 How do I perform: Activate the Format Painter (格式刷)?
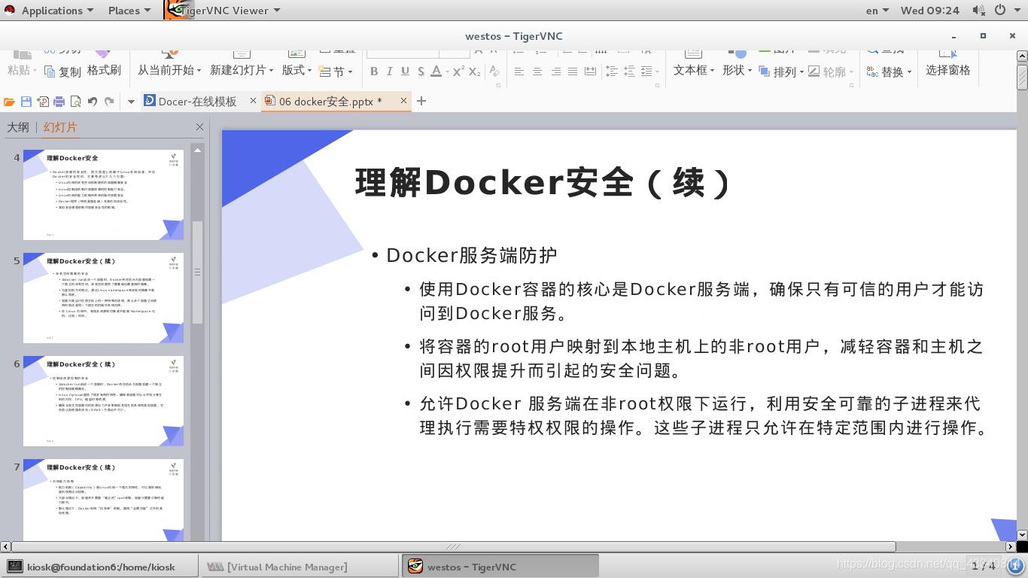104,70
